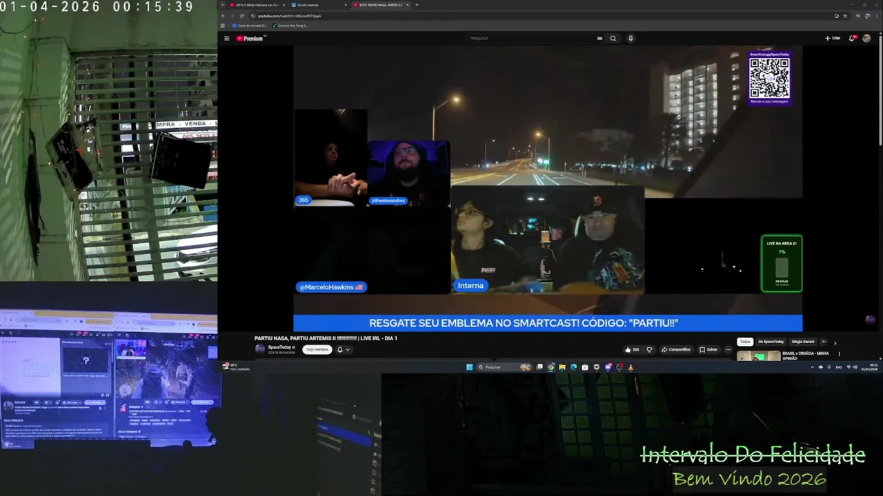Click the browser back arrow

pyautogui.click(x=223, y=16)
